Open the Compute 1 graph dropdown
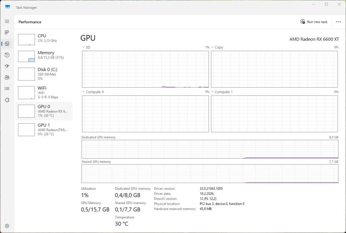Viewport: 346px width, 233px height. tap(212, 92)
